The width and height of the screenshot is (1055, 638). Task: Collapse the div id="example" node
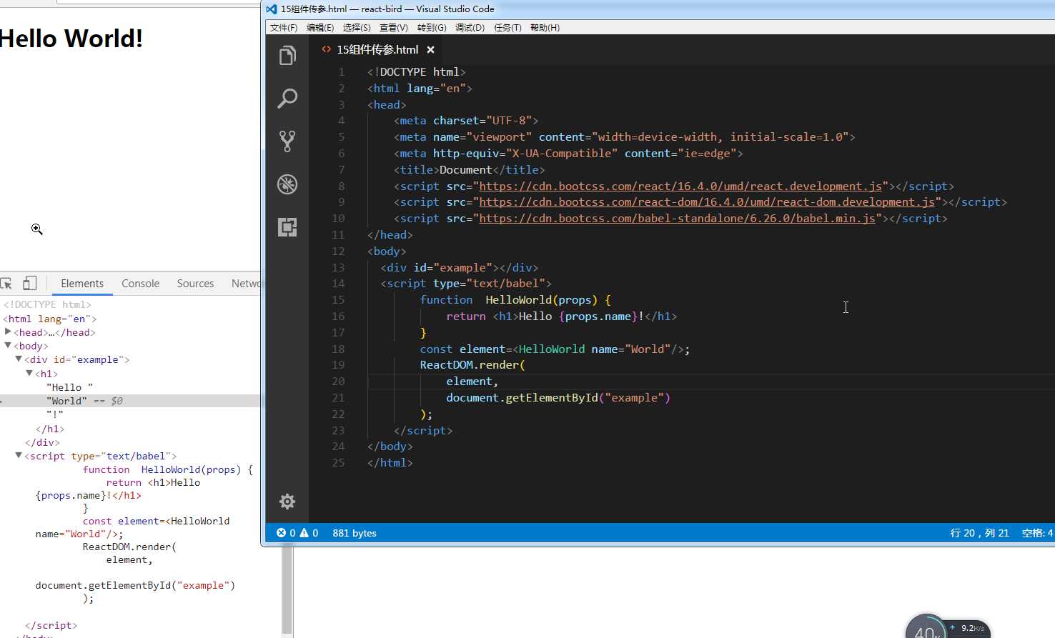[19, 359]
